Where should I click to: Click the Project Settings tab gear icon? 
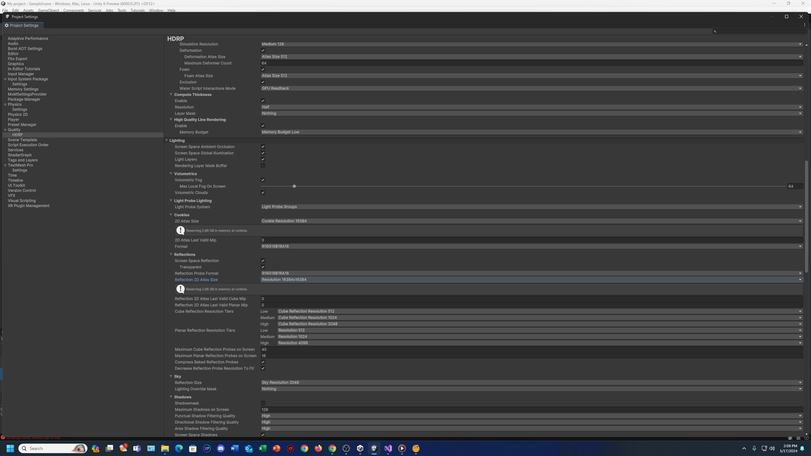coord(6,25)
